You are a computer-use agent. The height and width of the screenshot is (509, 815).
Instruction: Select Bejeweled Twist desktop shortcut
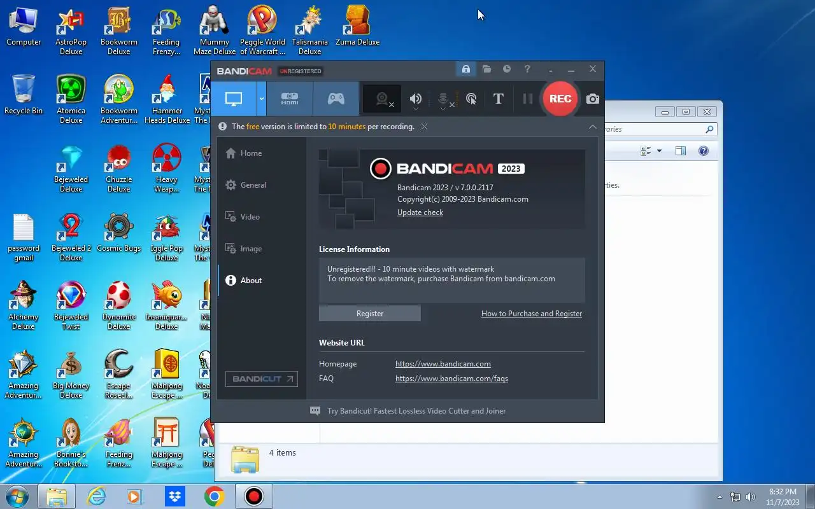71,307
